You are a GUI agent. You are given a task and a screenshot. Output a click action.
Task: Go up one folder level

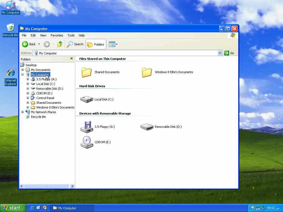coord(60,44)
